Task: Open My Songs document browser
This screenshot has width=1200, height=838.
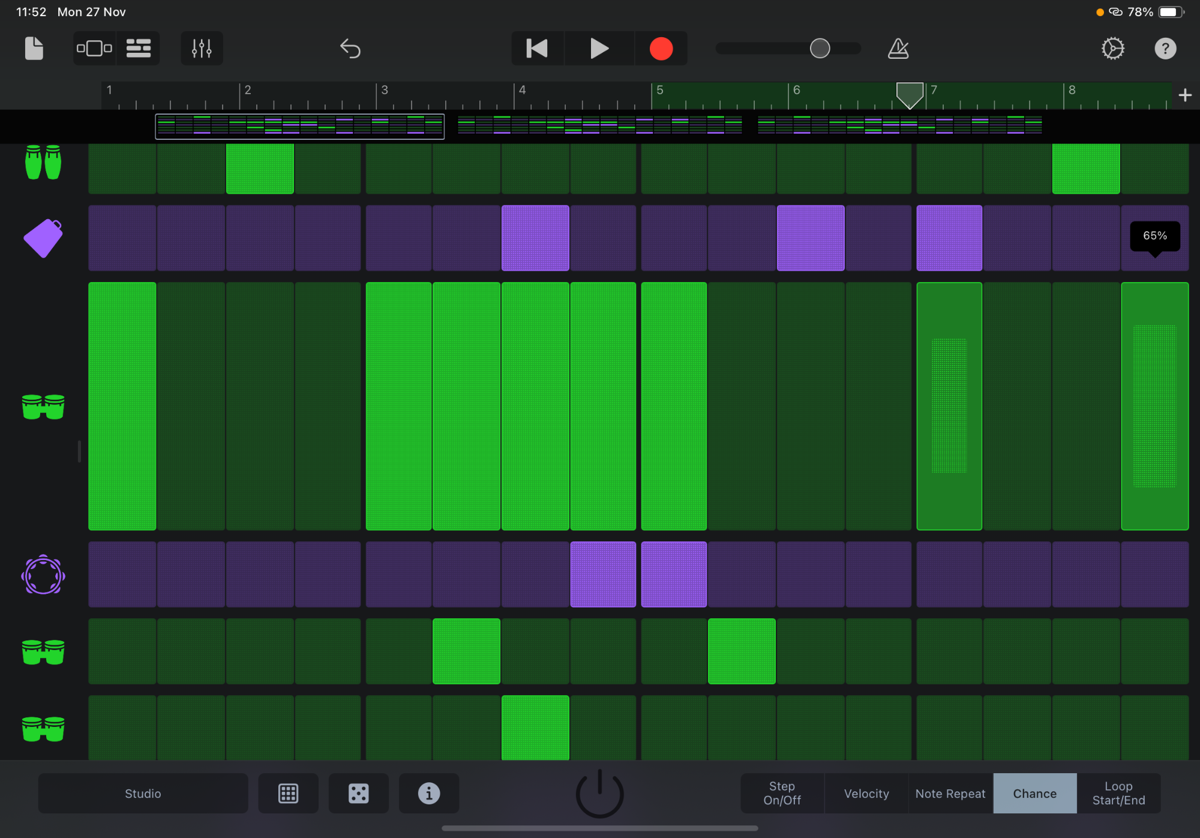Action: point(34,48)
